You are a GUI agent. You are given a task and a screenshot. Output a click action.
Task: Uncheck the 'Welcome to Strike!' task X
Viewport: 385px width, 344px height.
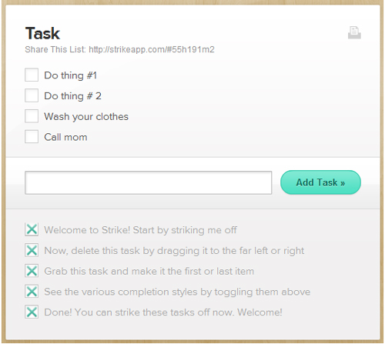[32, 229]
